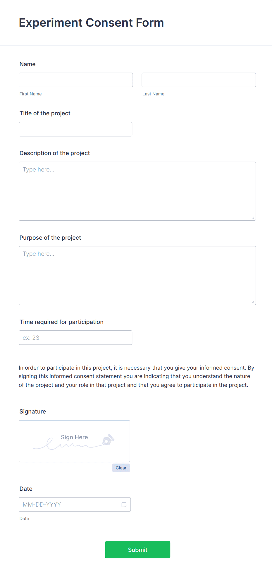Click the informed consent paragraph text
Screen dimensions: 272x573
(x=136, y=376)
